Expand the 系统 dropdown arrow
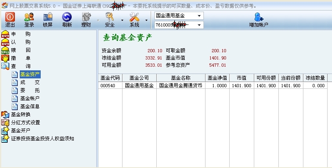 pyautogui.click(x=146, y=20)
